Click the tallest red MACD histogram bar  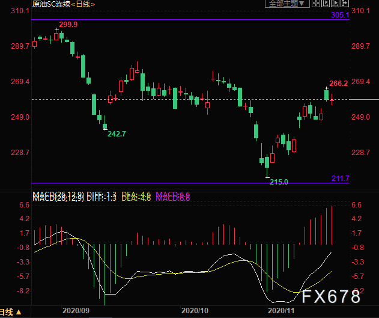click(332, 225)
